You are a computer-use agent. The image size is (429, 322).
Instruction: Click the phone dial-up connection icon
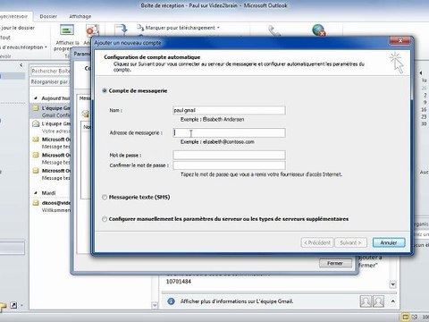click(273, 30)
